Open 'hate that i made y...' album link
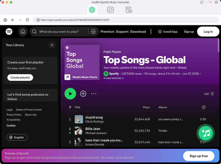 171,142
